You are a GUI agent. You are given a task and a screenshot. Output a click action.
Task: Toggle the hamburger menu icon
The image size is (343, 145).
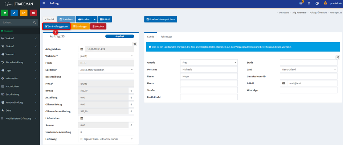tap(44, 3)
